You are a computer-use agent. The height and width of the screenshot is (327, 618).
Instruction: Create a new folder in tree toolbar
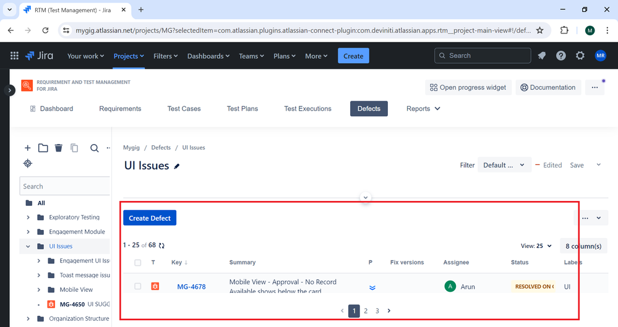pyautogui.click(x=43, y=148)
